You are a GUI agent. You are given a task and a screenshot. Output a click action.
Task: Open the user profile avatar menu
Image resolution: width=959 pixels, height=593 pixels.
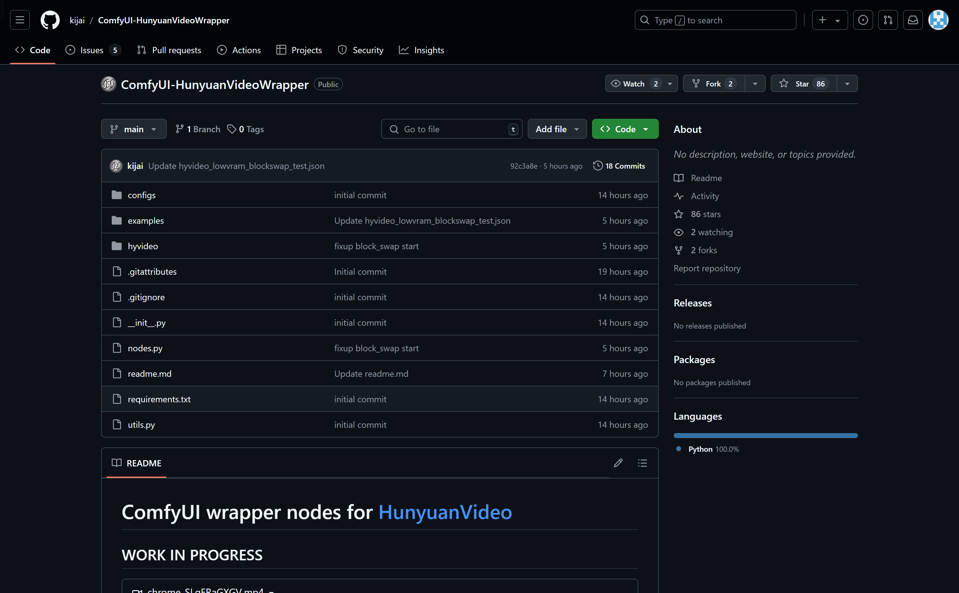[938, 20]
